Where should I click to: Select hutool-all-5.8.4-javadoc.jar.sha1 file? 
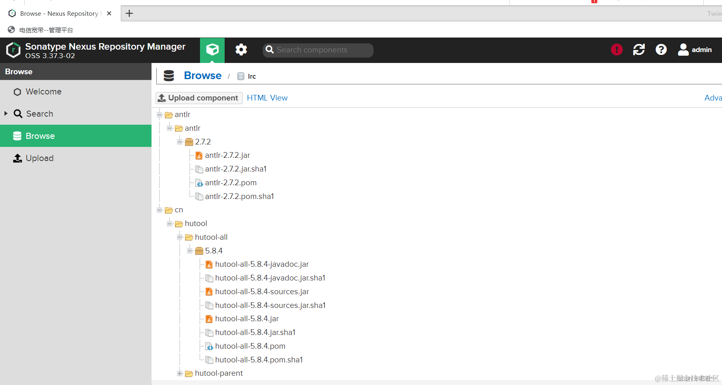(x=270, y=278)
